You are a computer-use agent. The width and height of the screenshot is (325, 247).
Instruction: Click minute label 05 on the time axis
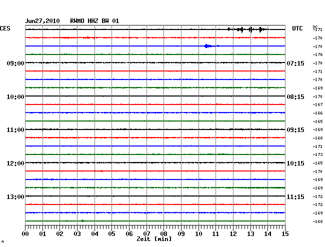pos(111,234)
